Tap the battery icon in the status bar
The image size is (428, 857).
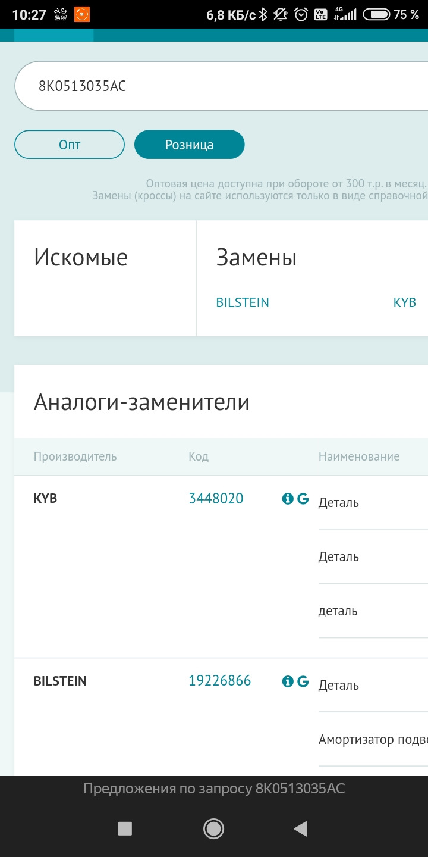[x=376, y=14]
